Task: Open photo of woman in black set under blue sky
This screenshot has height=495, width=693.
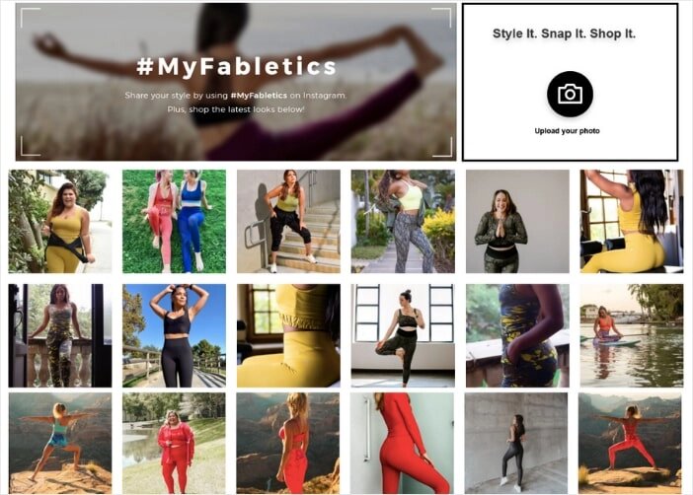Action: pos(174,335)
